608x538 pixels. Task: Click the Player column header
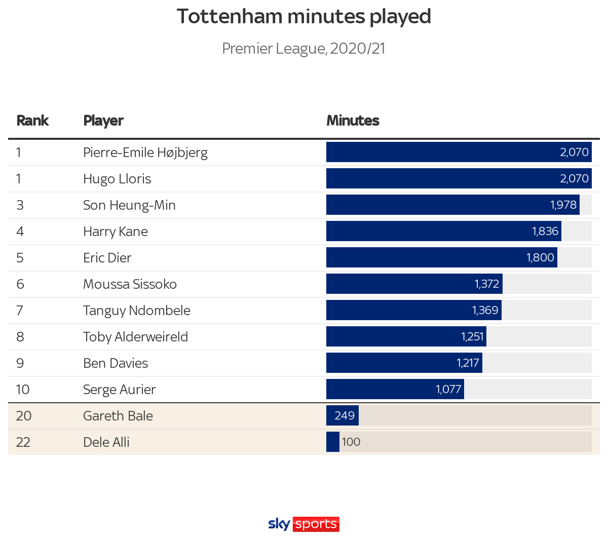[x=103, y=121]
